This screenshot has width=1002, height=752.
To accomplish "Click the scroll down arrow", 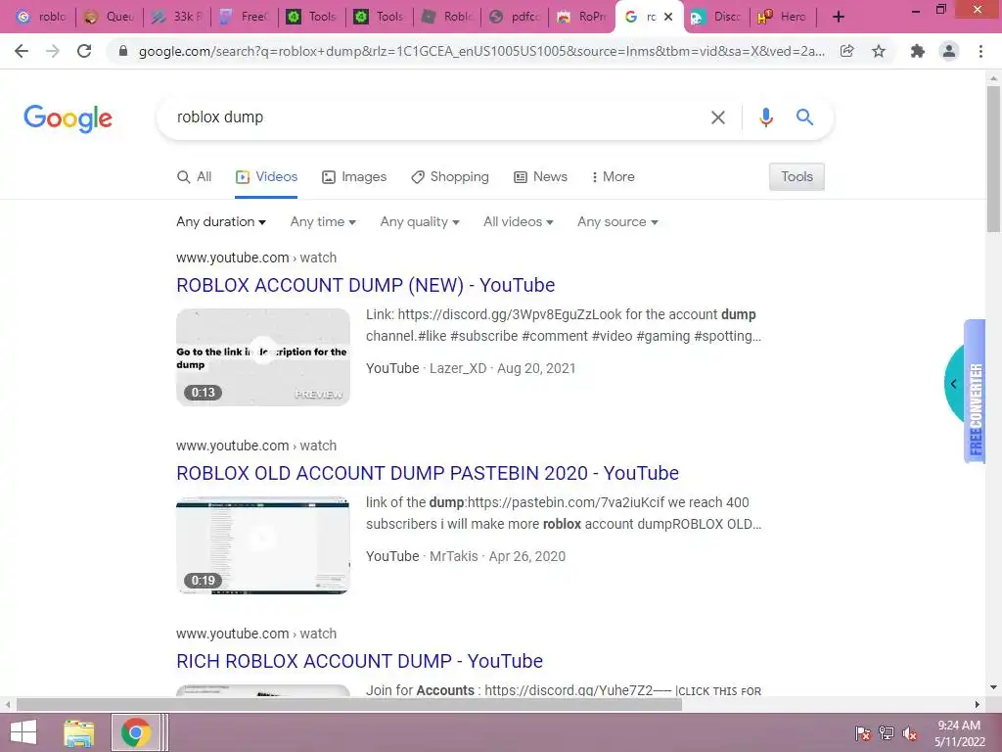I will click(993, 688).
